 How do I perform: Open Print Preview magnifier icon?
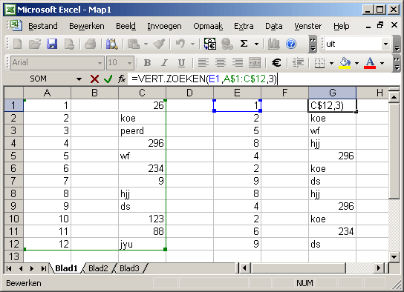pos(112,44)
